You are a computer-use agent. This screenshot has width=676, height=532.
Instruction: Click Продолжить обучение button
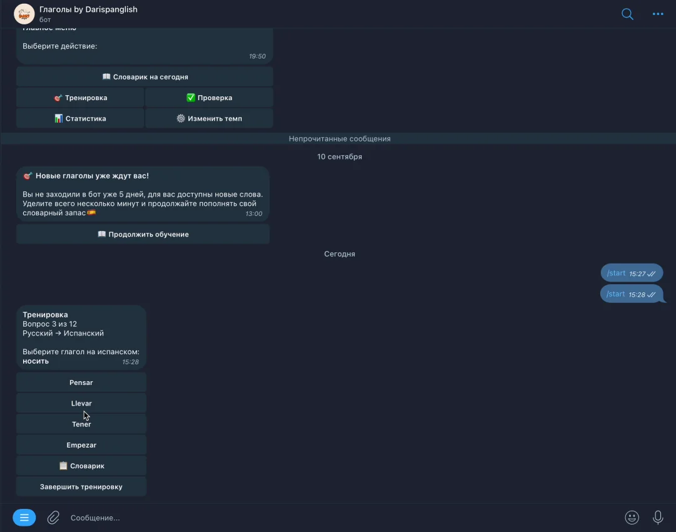(143, 234)
